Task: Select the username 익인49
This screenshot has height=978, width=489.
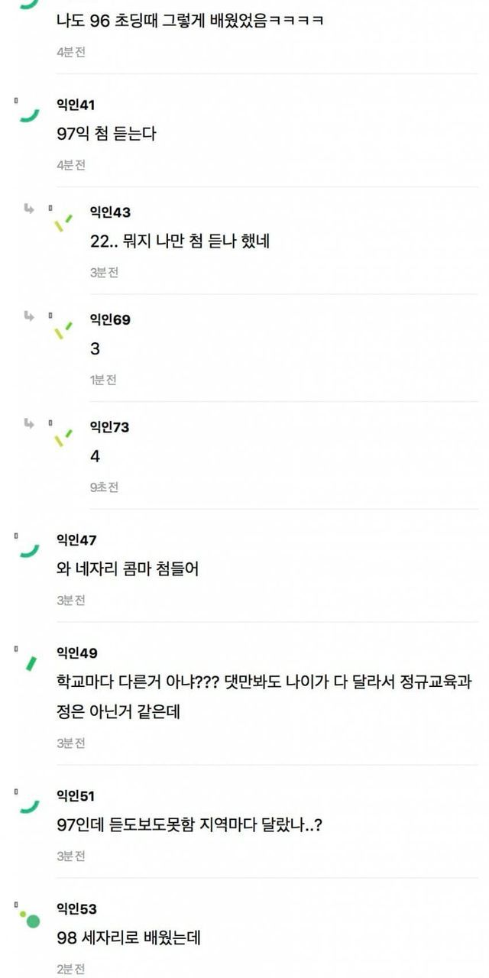Action: pyautogui.click(x=76, y=653)
